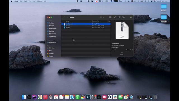Screen dimensions: 179x101
Task: Expand the Presets folder
Action: coord(63,26)
